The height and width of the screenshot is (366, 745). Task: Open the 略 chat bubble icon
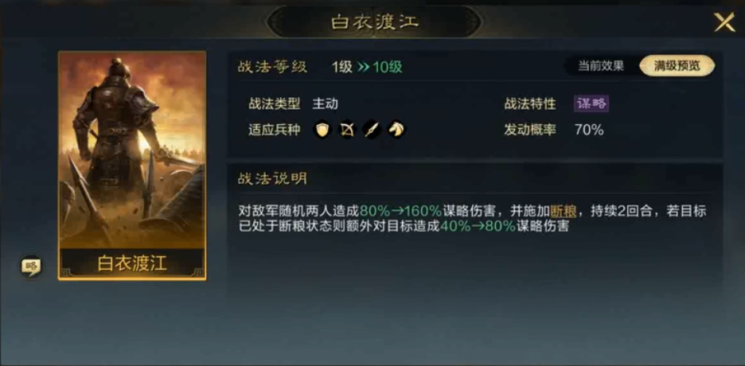pos(31,267)
